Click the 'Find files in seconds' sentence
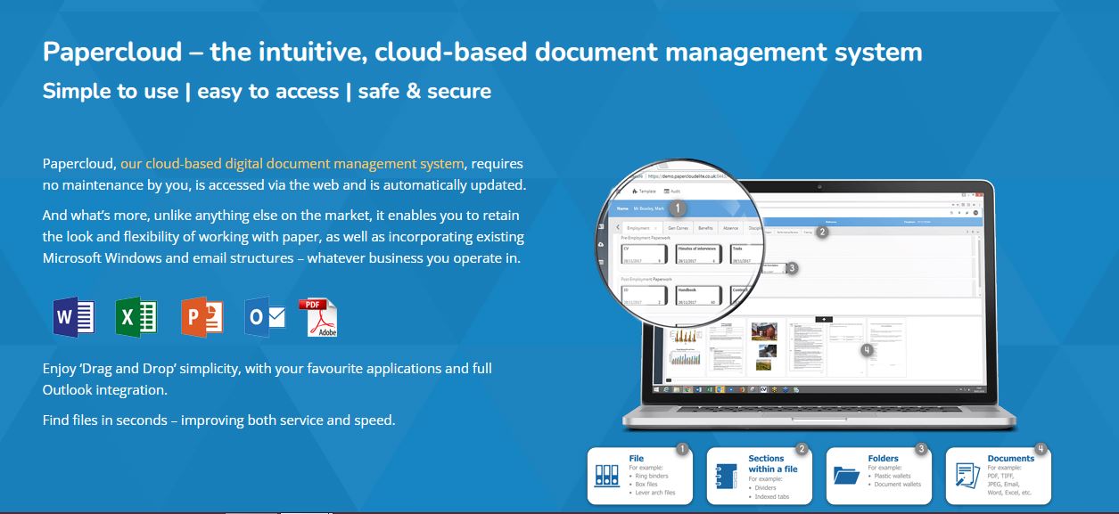Screen dimensions: 1119x514 (x=218, y=420)
